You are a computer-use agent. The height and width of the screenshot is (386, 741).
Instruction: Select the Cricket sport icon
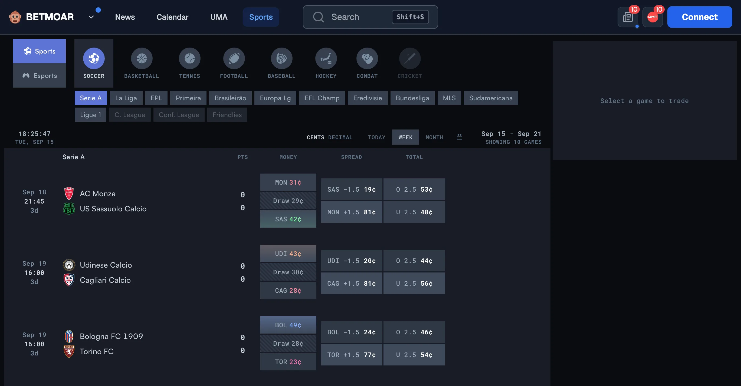[410, 58]
